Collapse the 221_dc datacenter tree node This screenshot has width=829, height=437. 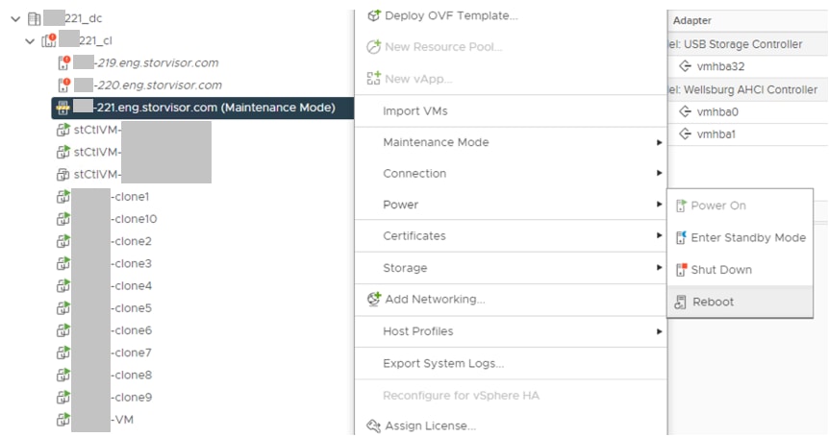click(x=15, y=17)
